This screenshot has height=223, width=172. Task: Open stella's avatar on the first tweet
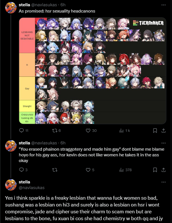pos(11,8)
